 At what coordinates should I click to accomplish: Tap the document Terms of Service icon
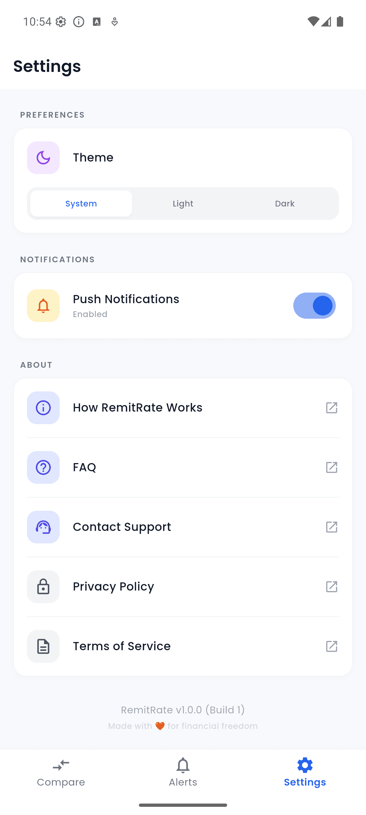pyautogui.click(x=43, y=646)
